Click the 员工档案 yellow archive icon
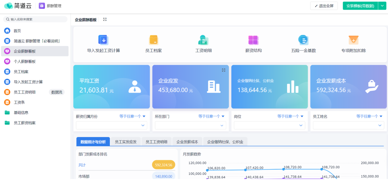This screenshot has width=388, height=180. coord(153,40)
